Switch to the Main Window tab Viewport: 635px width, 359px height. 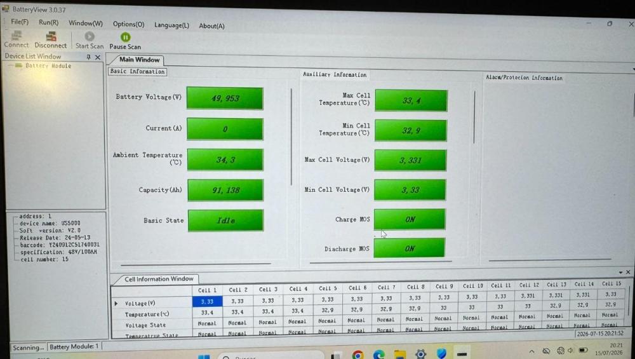139,60
